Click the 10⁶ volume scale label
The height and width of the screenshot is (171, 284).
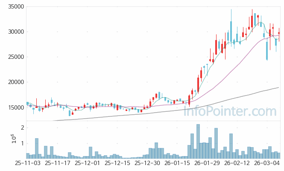pyautogui.click(x=13, y=139)
